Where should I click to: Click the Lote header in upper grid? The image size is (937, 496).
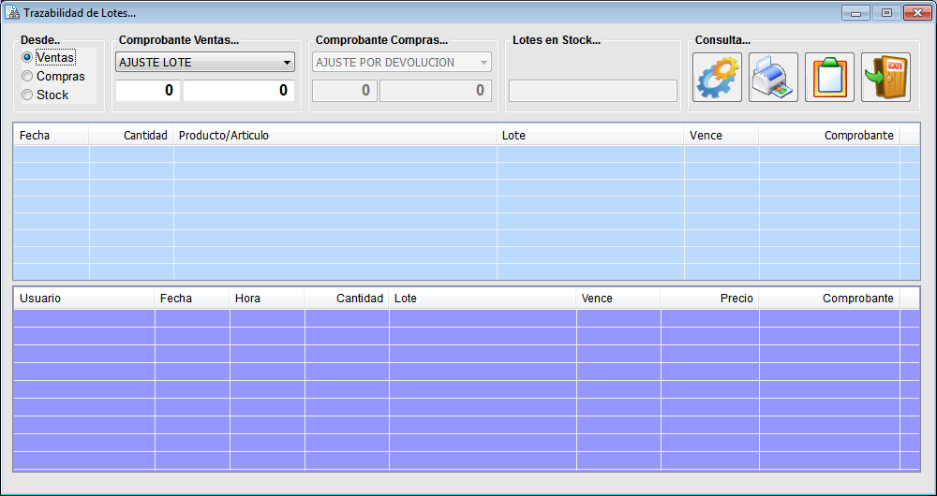coord(590,136)
